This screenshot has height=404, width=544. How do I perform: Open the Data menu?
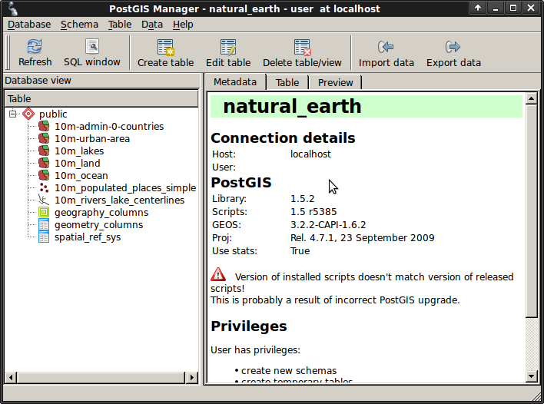152,25
